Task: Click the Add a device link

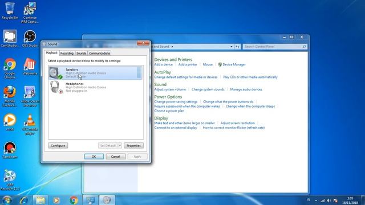Action: [164, 64]
